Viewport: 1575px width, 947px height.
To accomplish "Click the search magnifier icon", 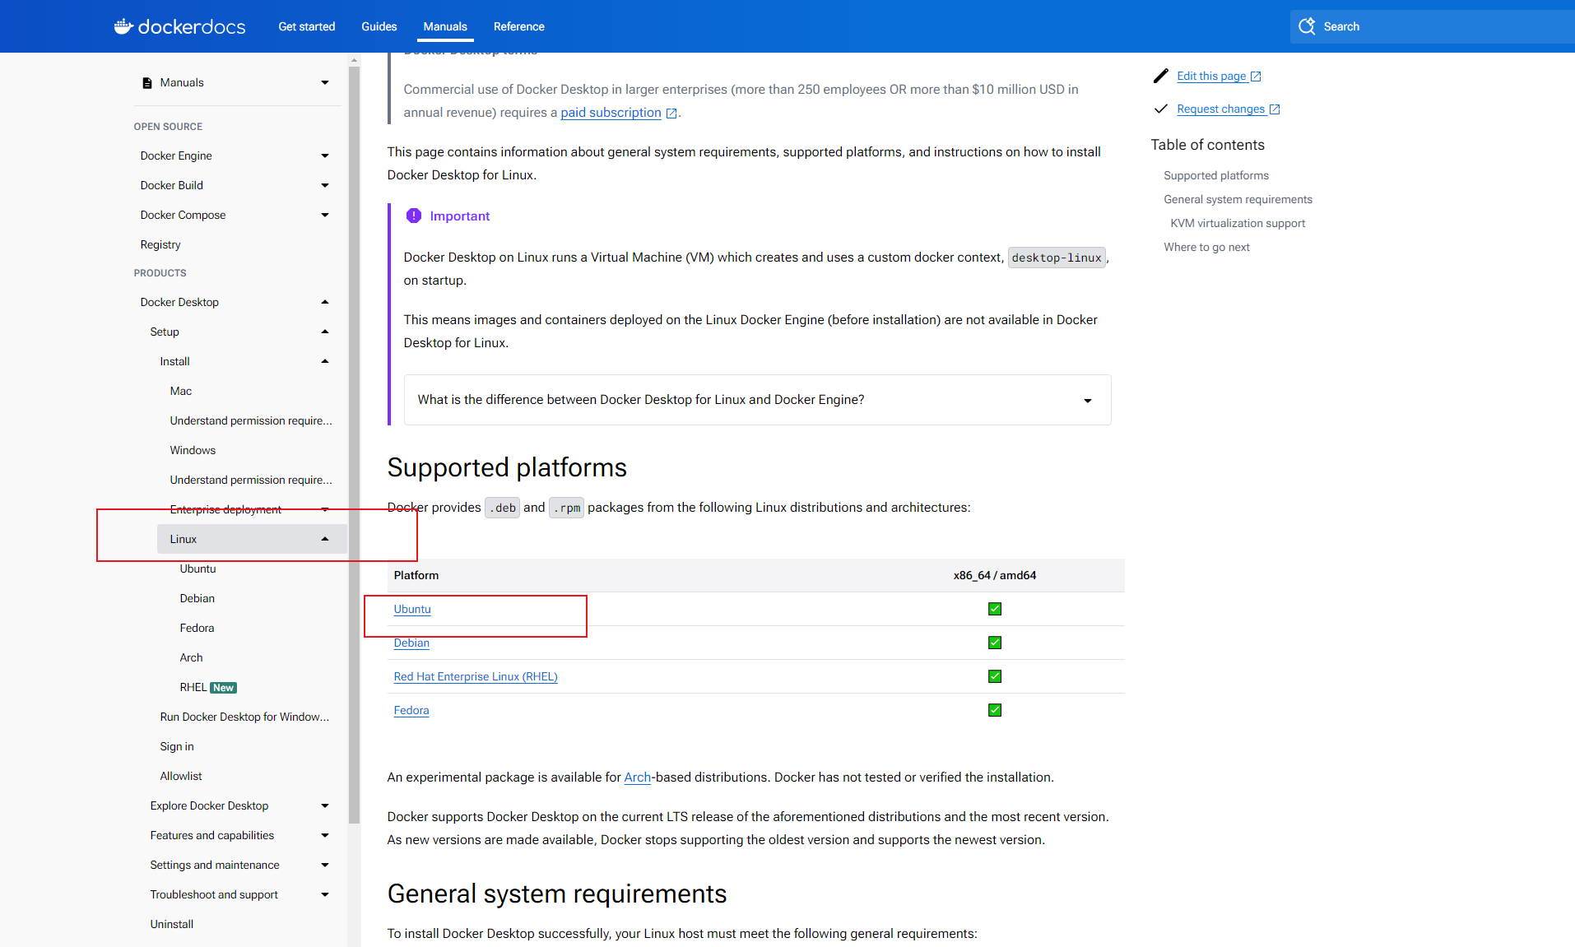I will [1307, 26].
